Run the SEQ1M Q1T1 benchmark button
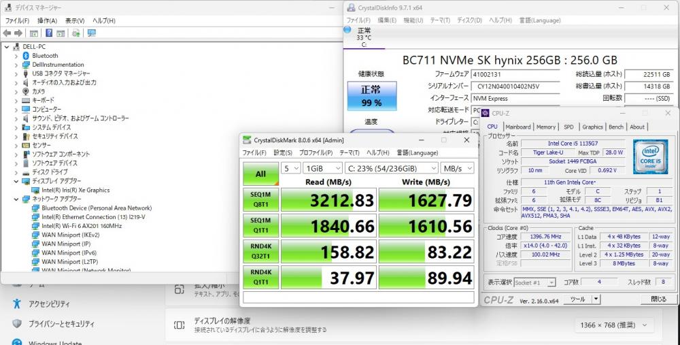This screenshot has width=680, height=345. pos(260,225)
